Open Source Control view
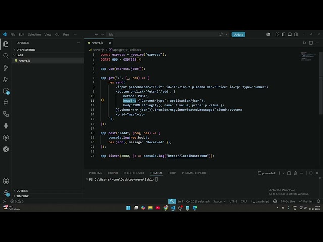This screenshot has height=242, width=323. point(6,68)
